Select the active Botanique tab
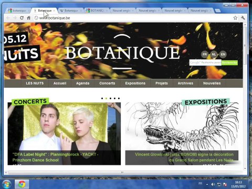The image size is (252, 189). point(45,10)
